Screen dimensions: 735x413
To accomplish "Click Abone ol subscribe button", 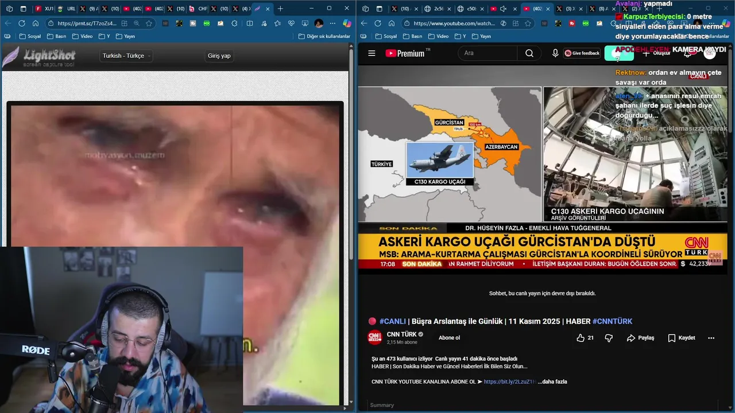I will click(449, 338).
